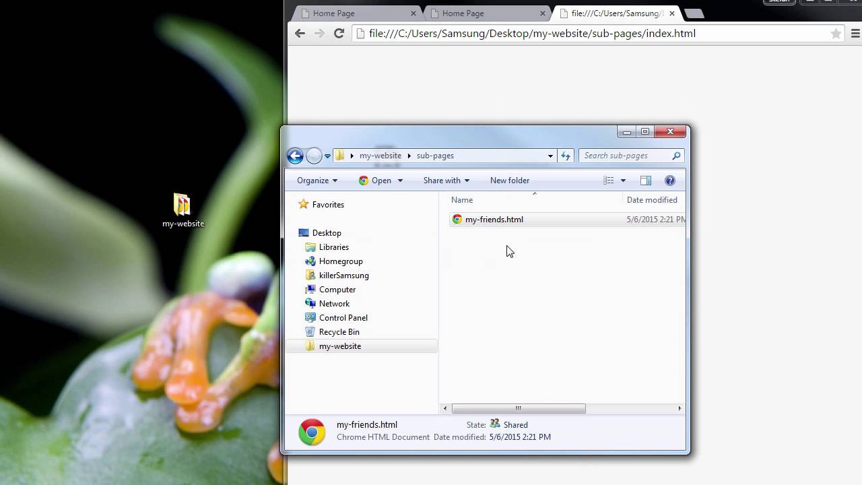Reload the page in Chrome
This screenshot has width=862, height=485.
[339, 33]
